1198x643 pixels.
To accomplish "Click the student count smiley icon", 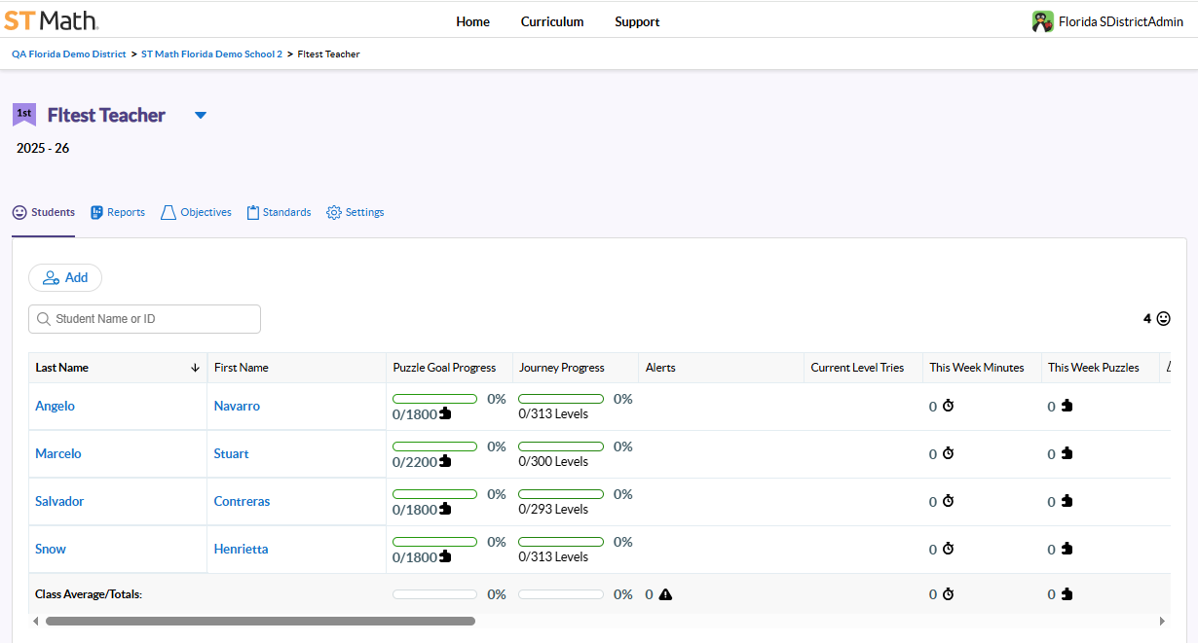I will pyautogui.click(x=1164, y=318).
